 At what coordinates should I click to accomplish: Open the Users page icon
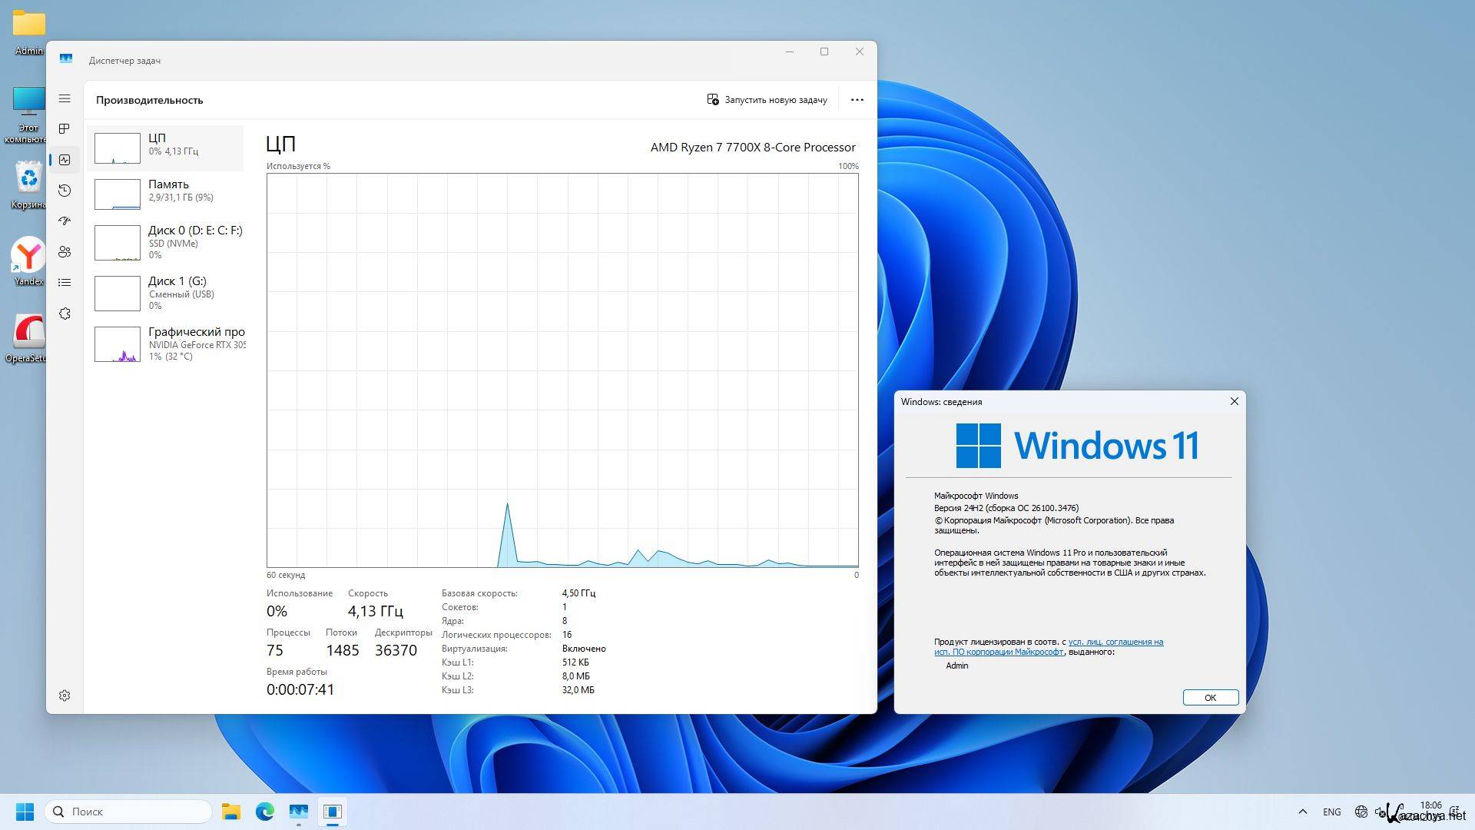pos(65,252)
